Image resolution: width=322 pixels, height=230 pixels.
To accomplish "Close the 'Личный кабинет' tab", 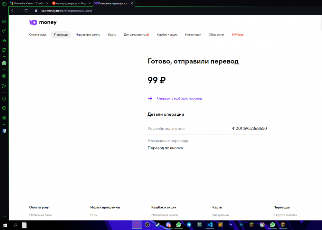I will 47,3.
